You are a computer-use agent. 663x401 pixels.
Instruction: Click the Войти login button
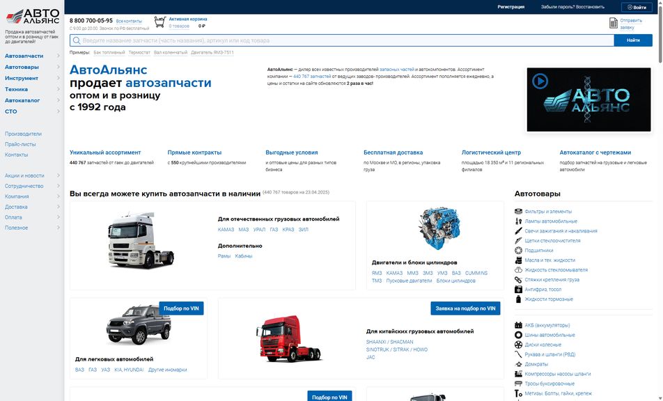(x=637, y=7)
